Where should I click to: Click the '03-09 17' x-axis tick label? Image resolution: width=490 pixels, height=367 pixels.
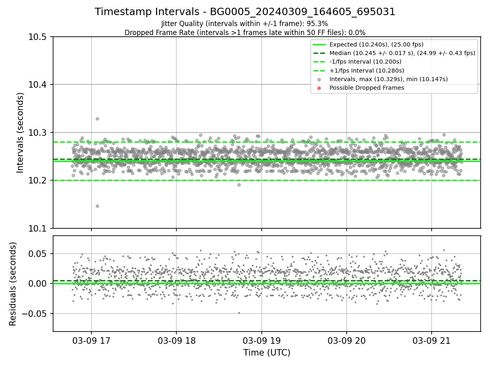click(91, 341)
